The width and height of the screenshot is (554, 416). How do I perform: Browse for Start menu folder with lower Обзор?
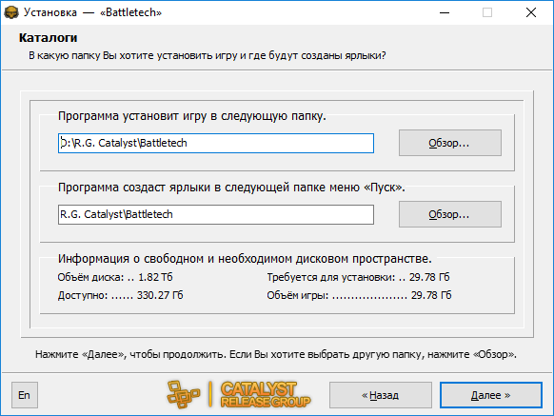coord(450,214)
